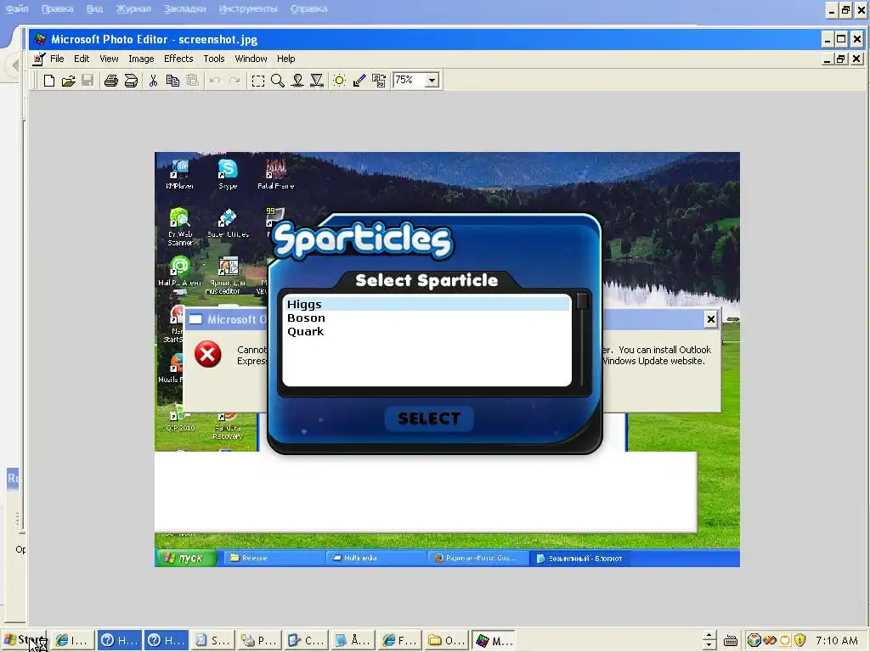Click the grayed-out Paste clipboard icon
The image size is (870, 652).
[x=192, y=81]
